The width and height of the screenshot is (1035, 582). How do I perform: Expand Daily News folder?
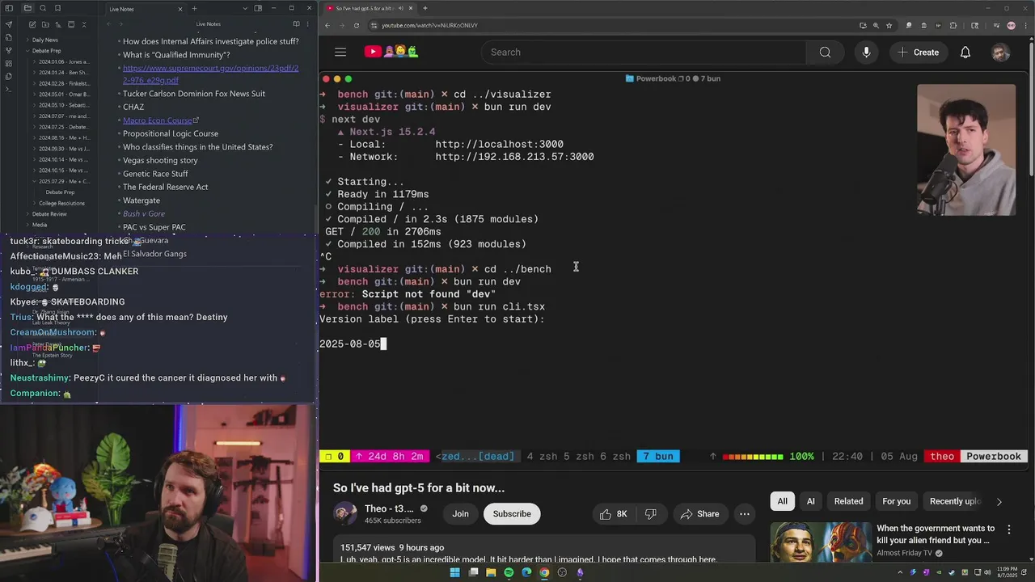44,40
